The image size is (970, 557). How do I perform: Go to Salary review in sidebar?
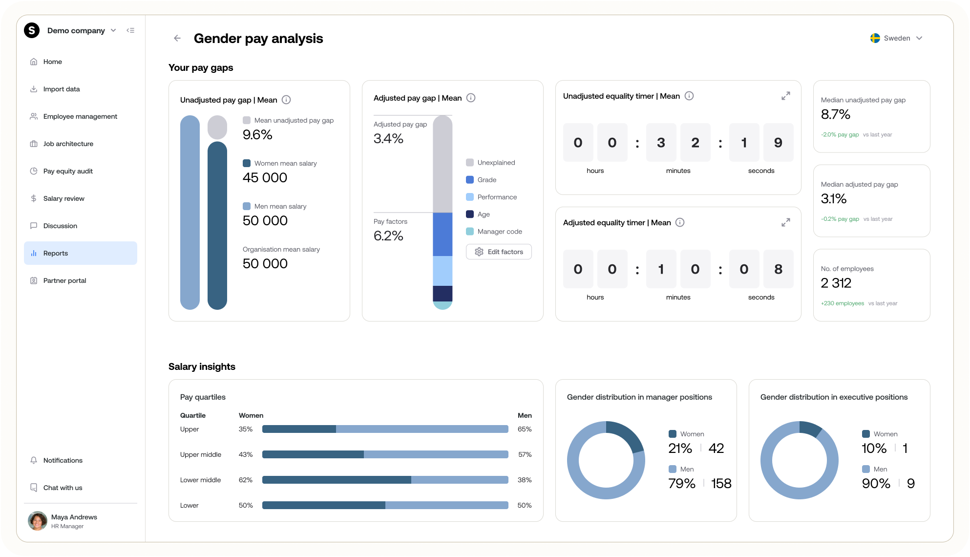coord(63,198)
